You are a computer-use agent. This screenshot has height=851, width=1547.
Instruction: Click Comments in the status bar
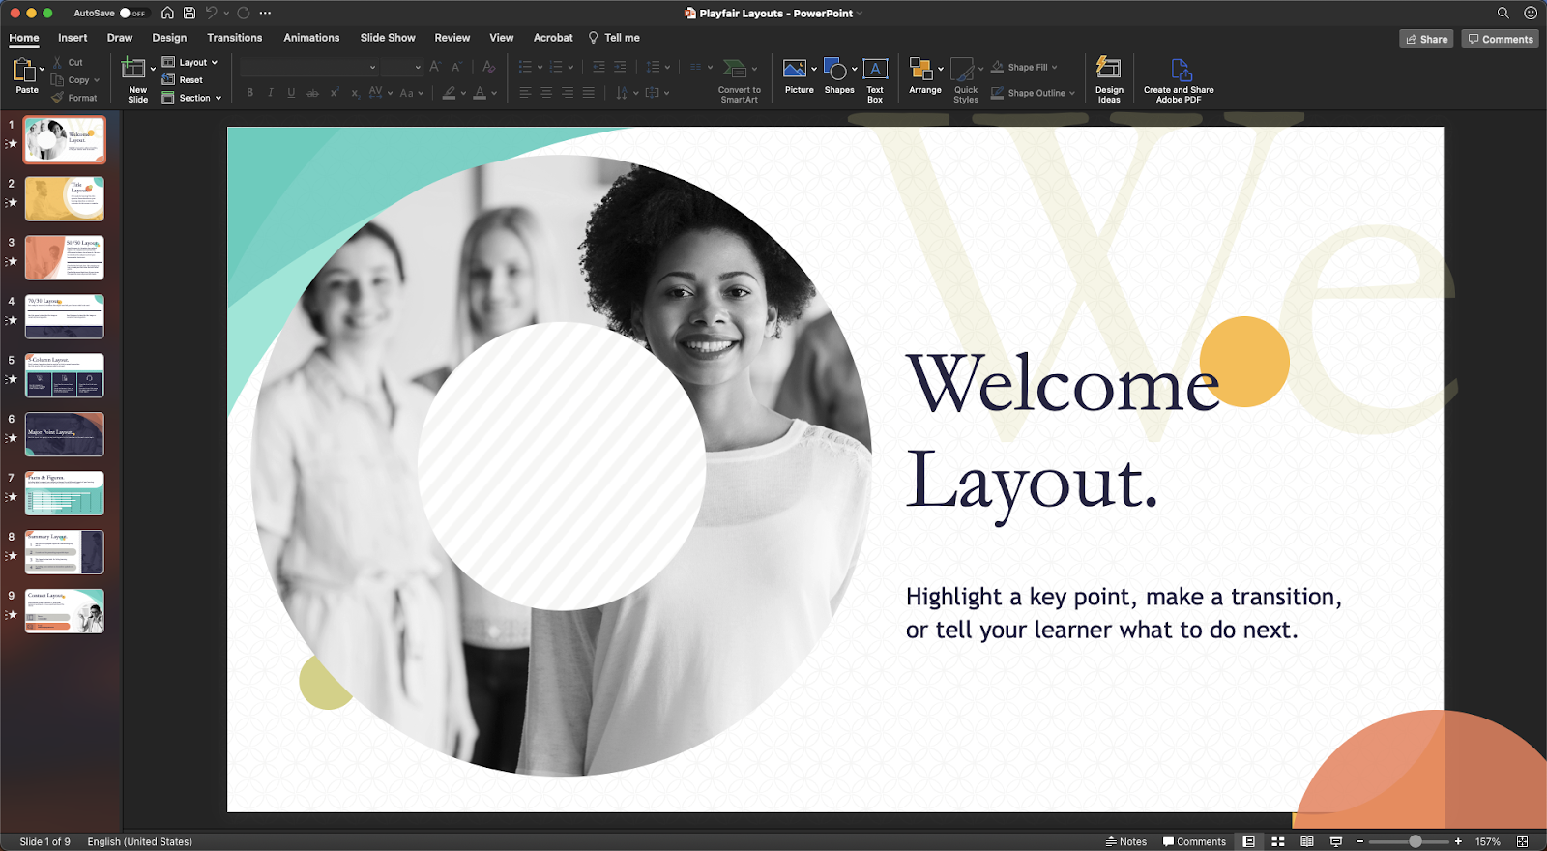click(1194, 841)
